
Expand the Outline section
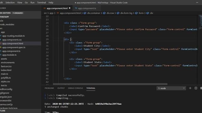(x=21, y=111)
